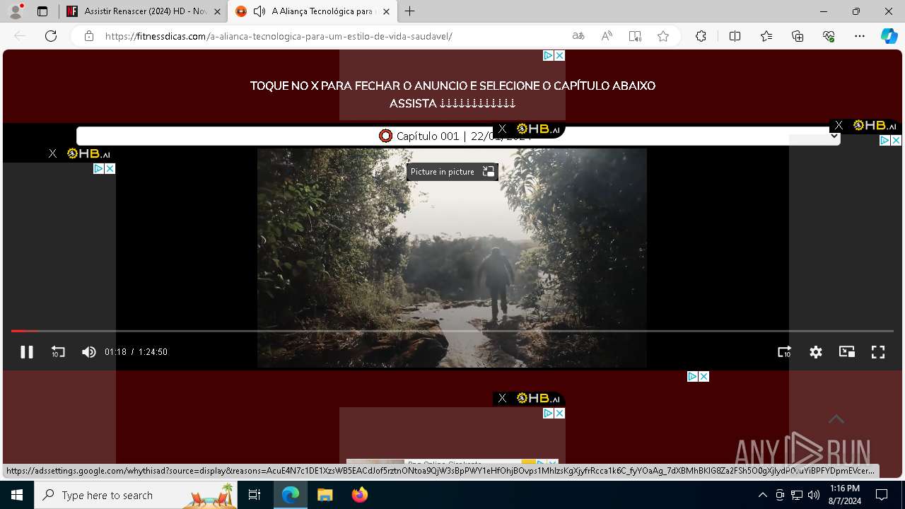Skip forward 10 seconds in video
Screen dimensions: 905x509
click(785, 352)
